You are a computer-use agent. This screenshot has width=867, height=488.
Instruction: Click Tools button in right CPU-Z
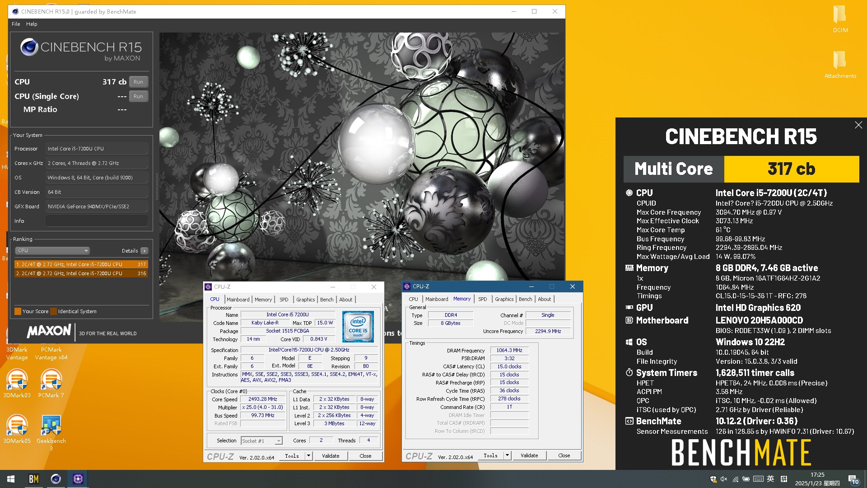pos(491,455)
